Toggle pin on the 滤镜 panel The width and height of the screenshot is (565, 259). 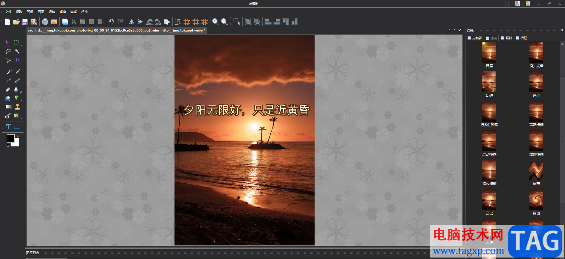[562, 30]
